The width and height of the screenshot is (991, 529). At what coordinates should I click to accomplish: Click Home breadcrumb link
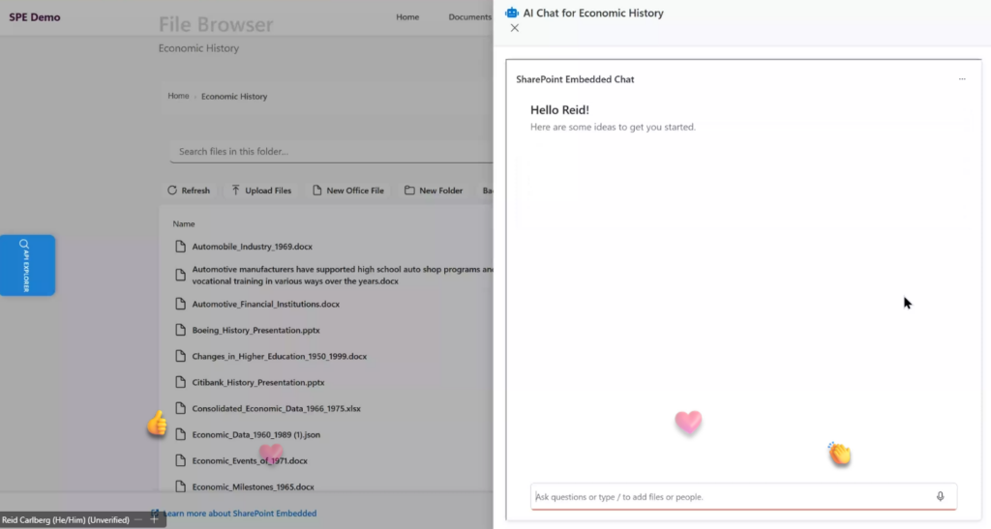point(178,96)
